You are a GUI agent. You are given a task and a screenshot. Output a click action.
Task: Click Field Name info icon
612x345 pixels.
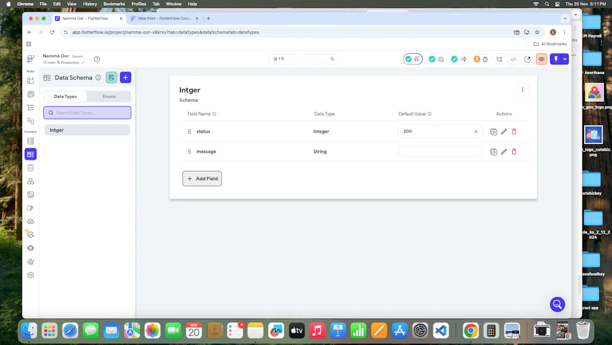coord(214,114)
